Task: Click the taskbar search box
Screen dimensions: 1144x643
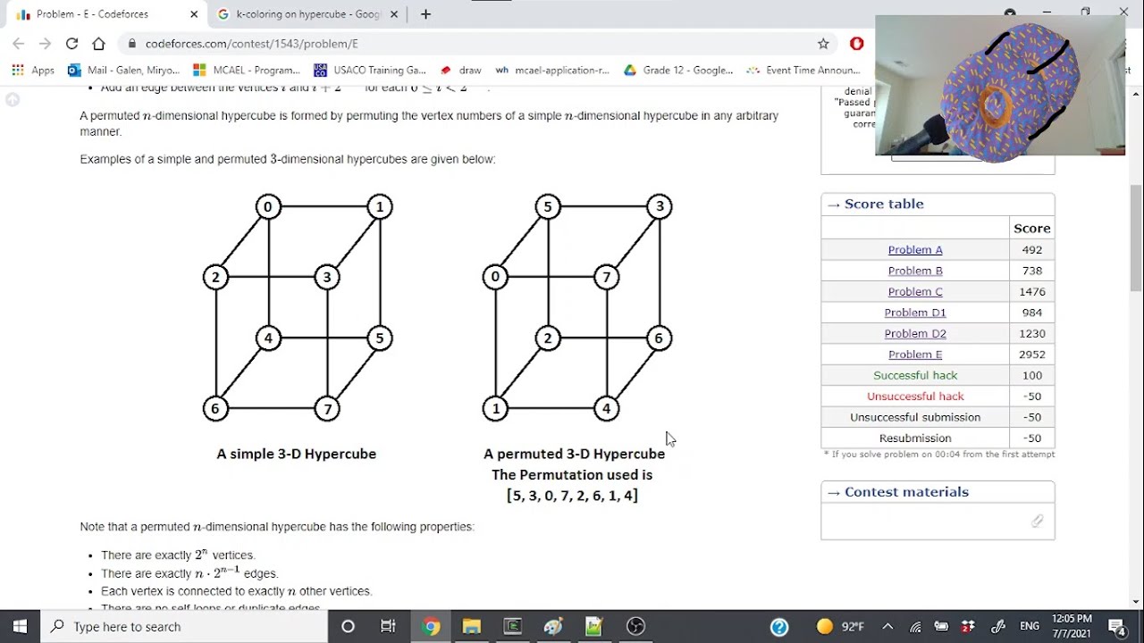Action: click(x=183, y=626)
